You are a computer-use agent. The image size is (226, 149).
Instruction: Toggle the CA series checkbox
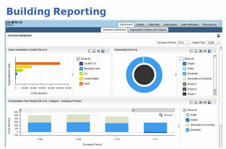point(81,74)
